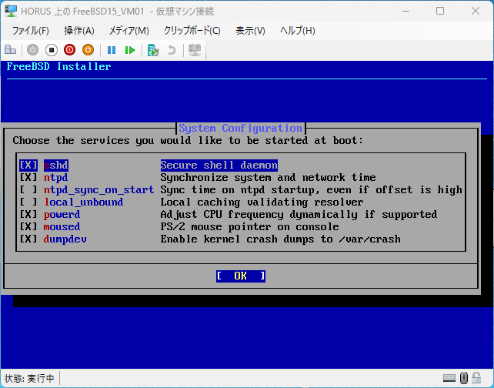Click the Start (power on) toolbar icon
The width and height of the screenshot is (494, 388).
tap(32, 50)
